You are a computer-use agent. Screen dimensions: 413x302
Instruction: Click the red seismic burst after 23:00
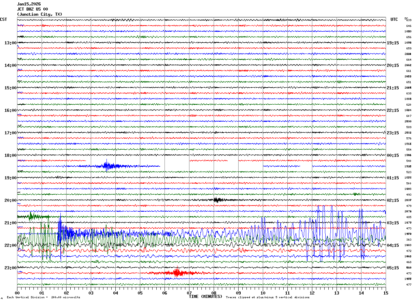click(177, 273)
